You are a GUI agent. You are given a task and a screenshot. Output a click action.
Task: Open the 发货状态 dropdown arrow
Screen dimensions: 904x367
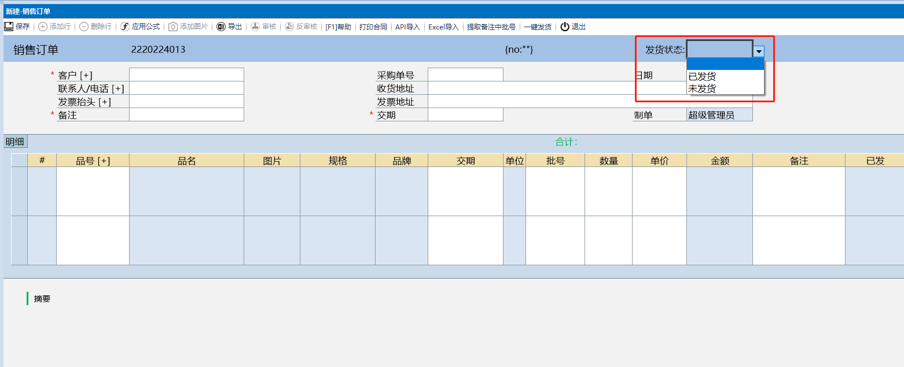click(x=759, y=51)
